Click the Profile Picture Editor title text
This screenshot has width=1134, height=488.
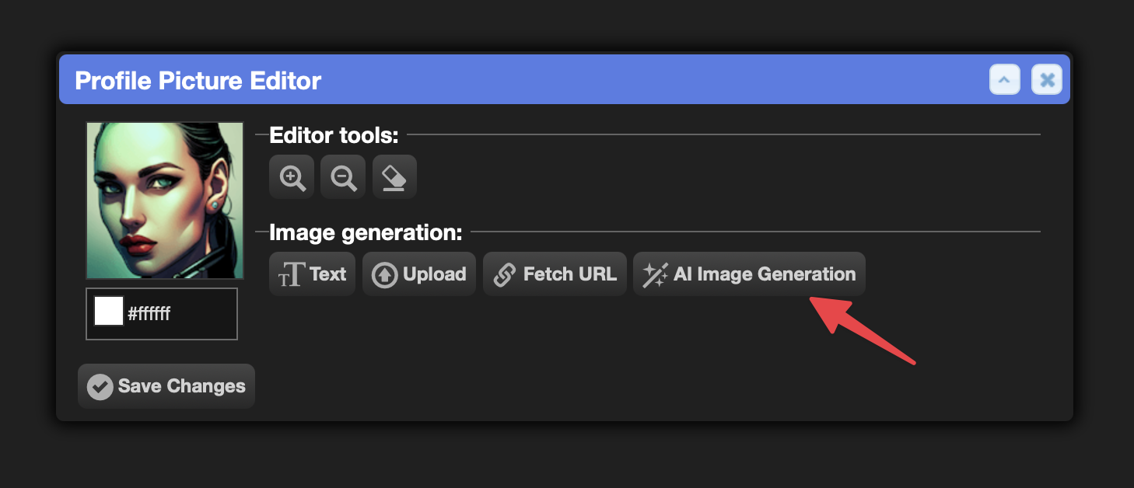click(x=198, y=81)
